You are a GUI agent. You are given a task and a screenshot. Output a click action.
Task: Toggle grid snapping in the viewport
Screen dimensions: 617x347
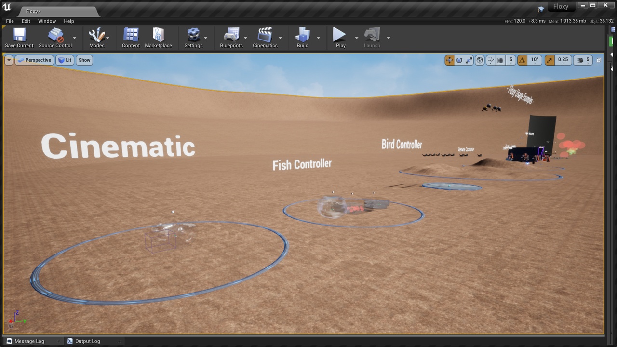(x=500, y=60)
